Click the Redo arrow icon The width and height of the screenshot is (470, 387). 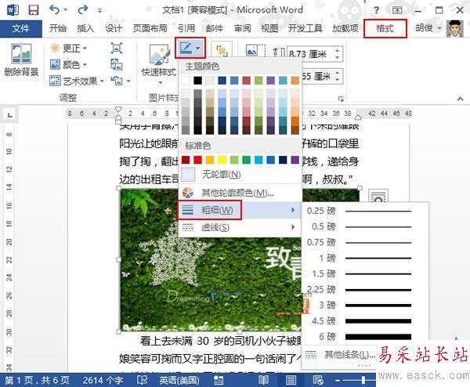82,10
